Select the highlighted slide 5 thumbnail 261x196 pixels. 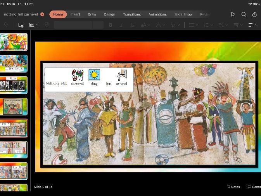14,128
